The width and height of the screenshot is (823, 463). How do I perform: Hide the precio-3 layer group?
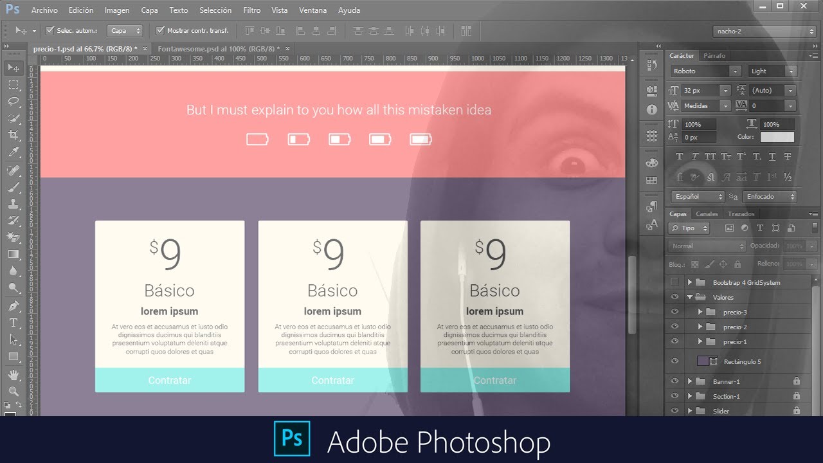674,312
